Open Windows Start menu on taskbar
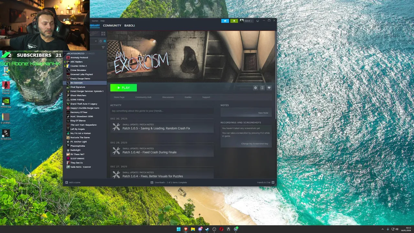This screenshot has width=414, height=233. pyautogui.click(x=179, y=229)
